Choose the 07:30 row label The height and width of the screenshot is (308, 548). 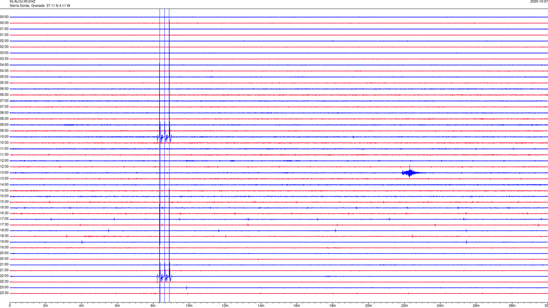pos(5,107)
